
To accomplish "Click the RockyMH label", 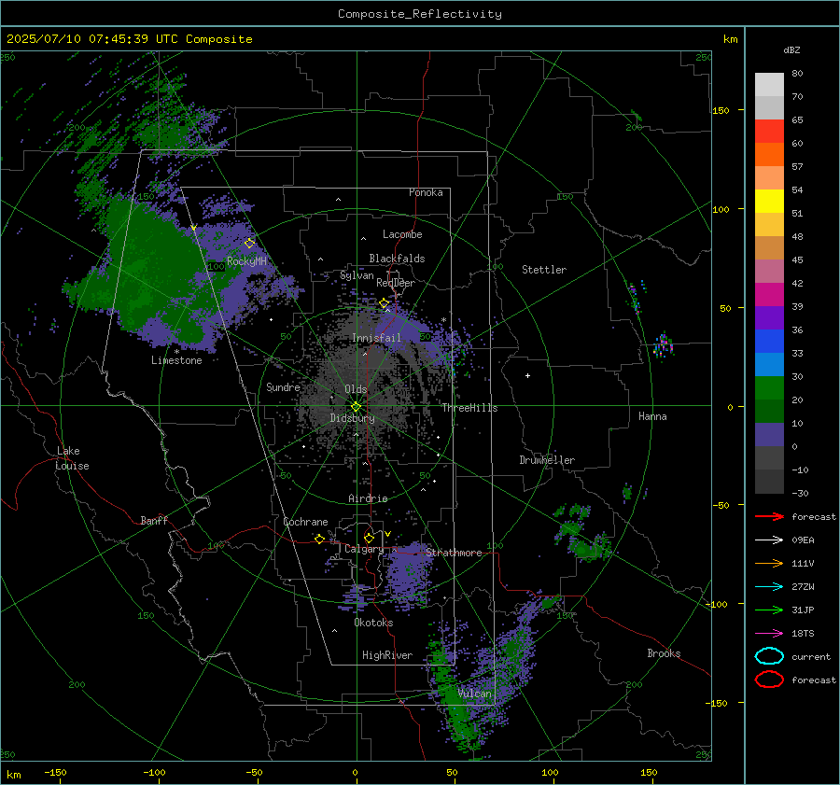I will [246, 261].
